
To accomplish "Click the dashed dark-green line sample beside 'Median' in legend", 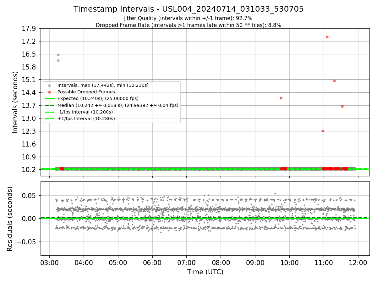I will click(x=49, y=105).
